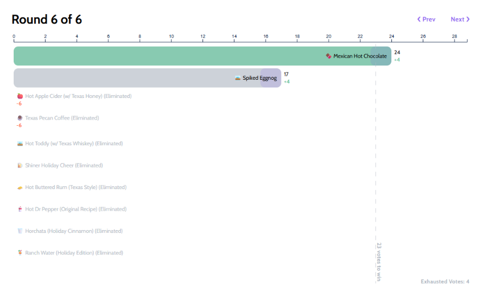Click the Hot Buttered Rum butter icon
The height and width of the screenshot is (291, 483).
point(20,187)
